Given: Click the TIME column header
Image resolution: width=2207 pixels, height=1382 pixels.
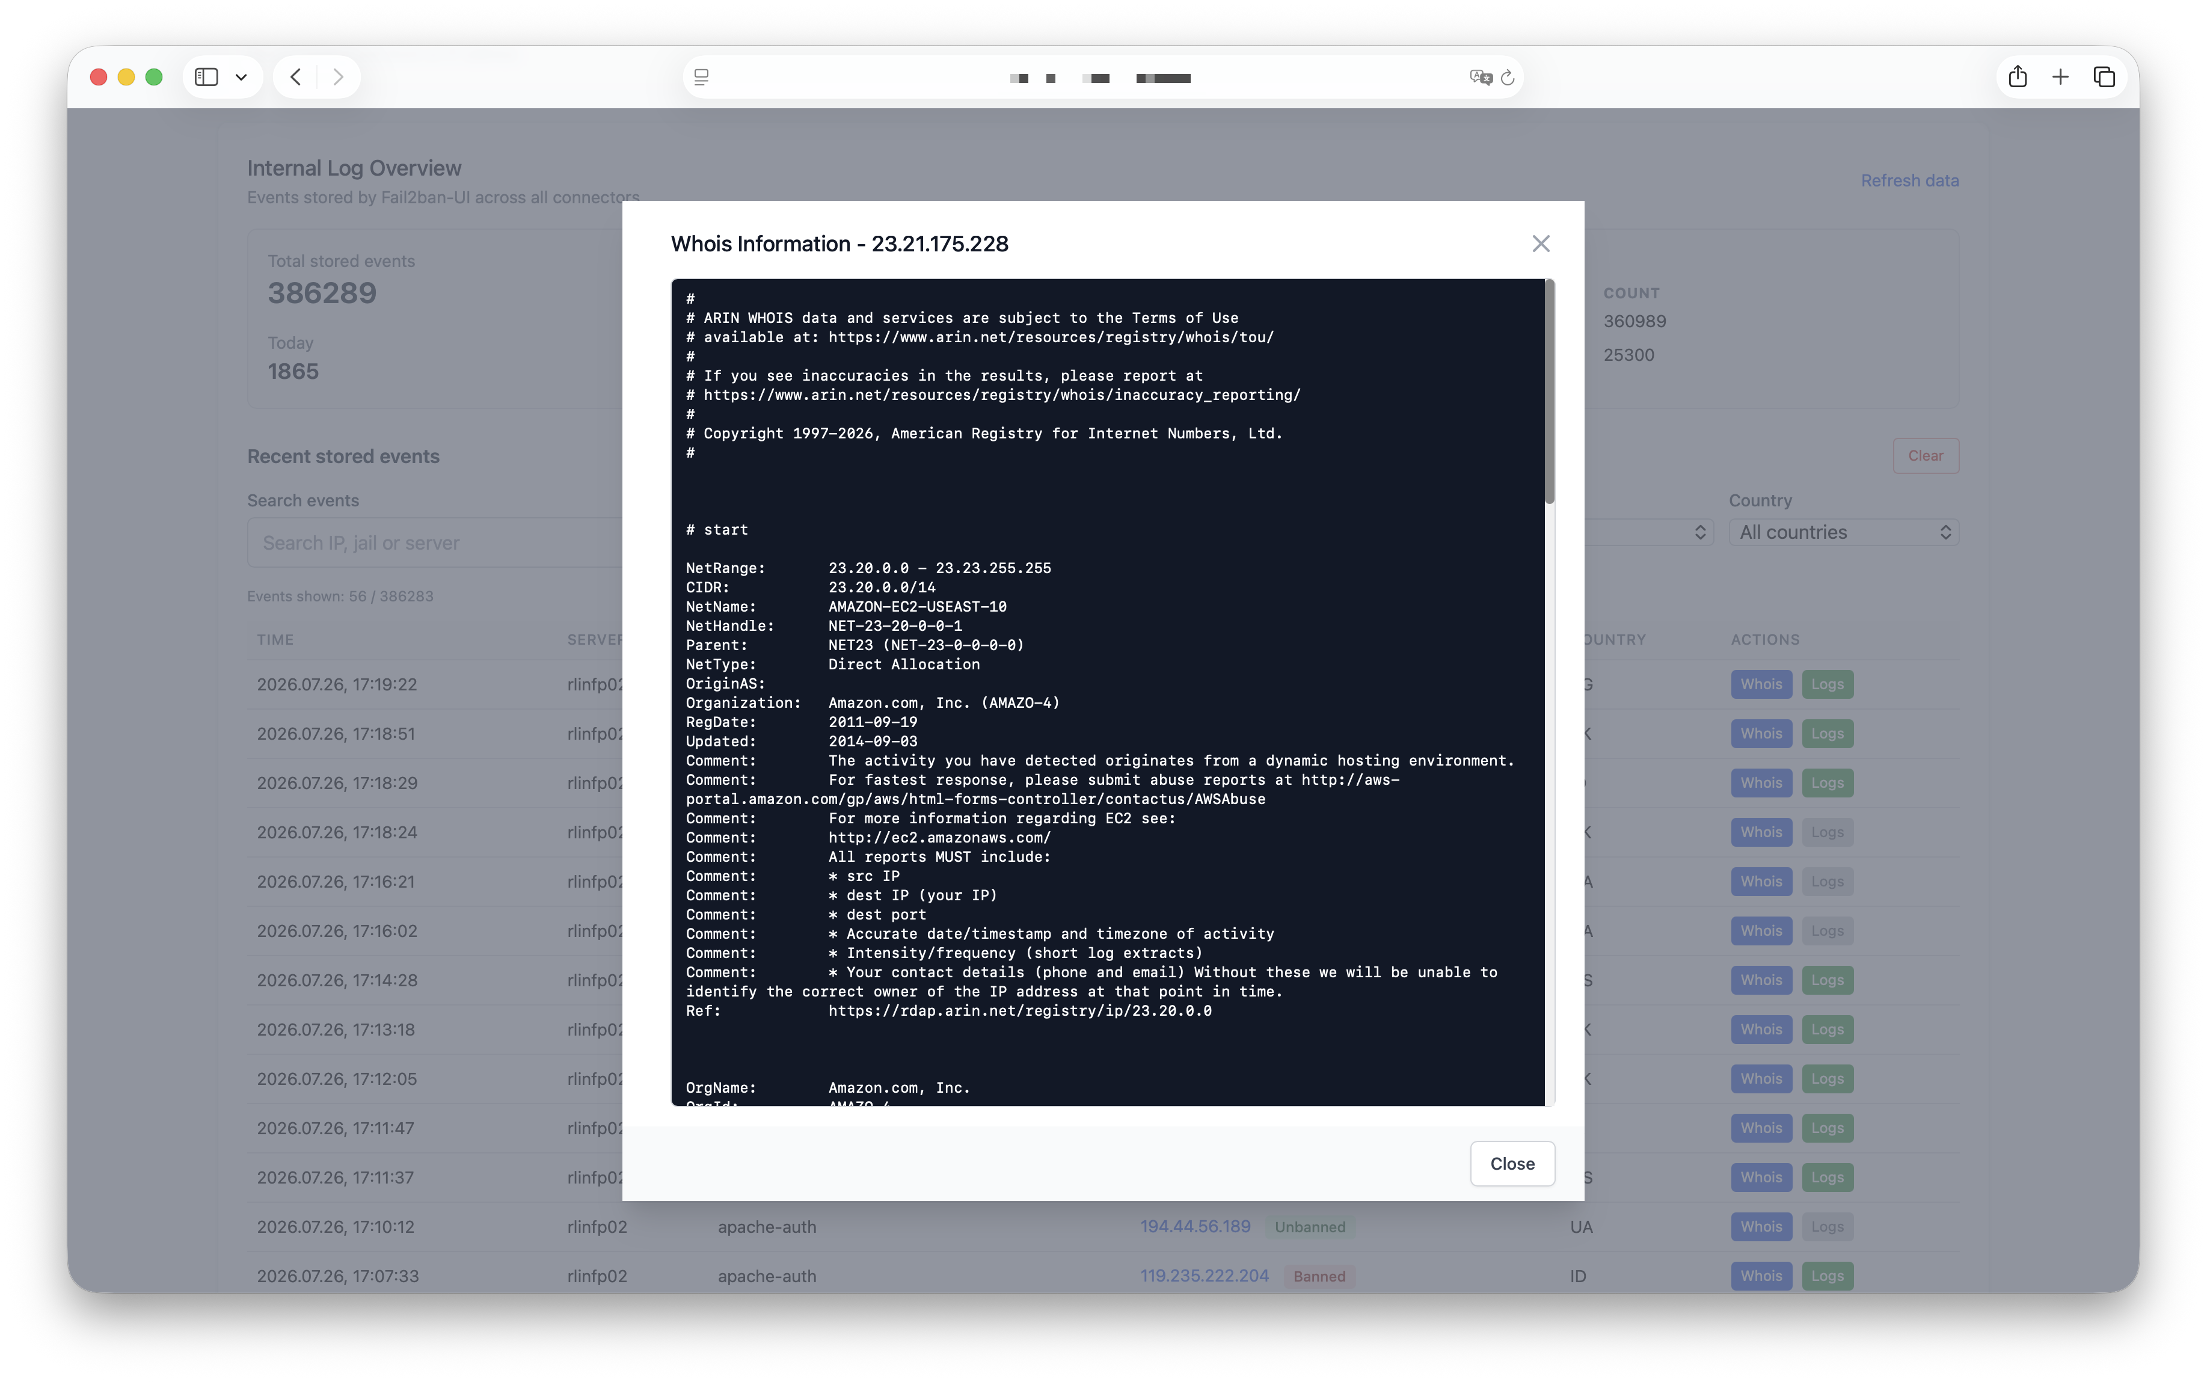Looking at the screenshot, I should tap(275, 640).
